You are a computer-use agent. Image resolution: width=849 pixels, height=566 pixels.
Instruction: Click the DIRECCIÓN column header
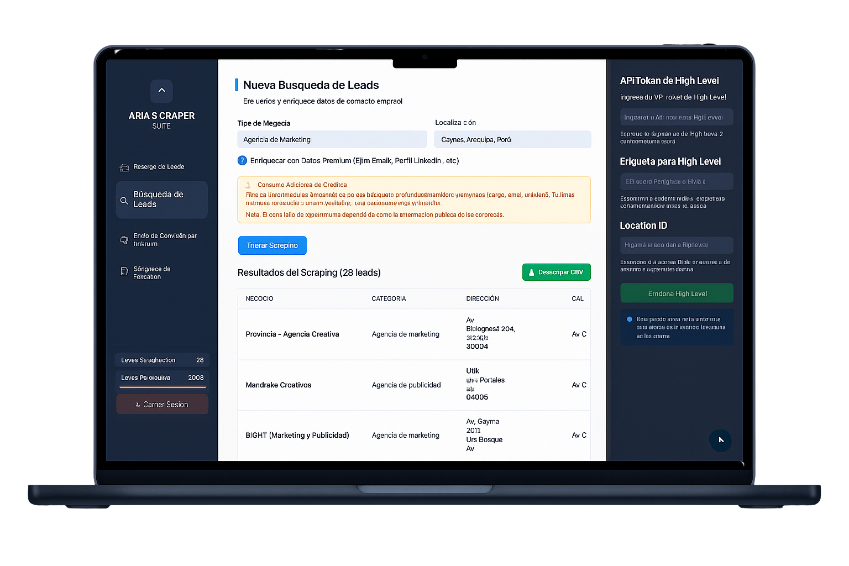tap(483, 298)
